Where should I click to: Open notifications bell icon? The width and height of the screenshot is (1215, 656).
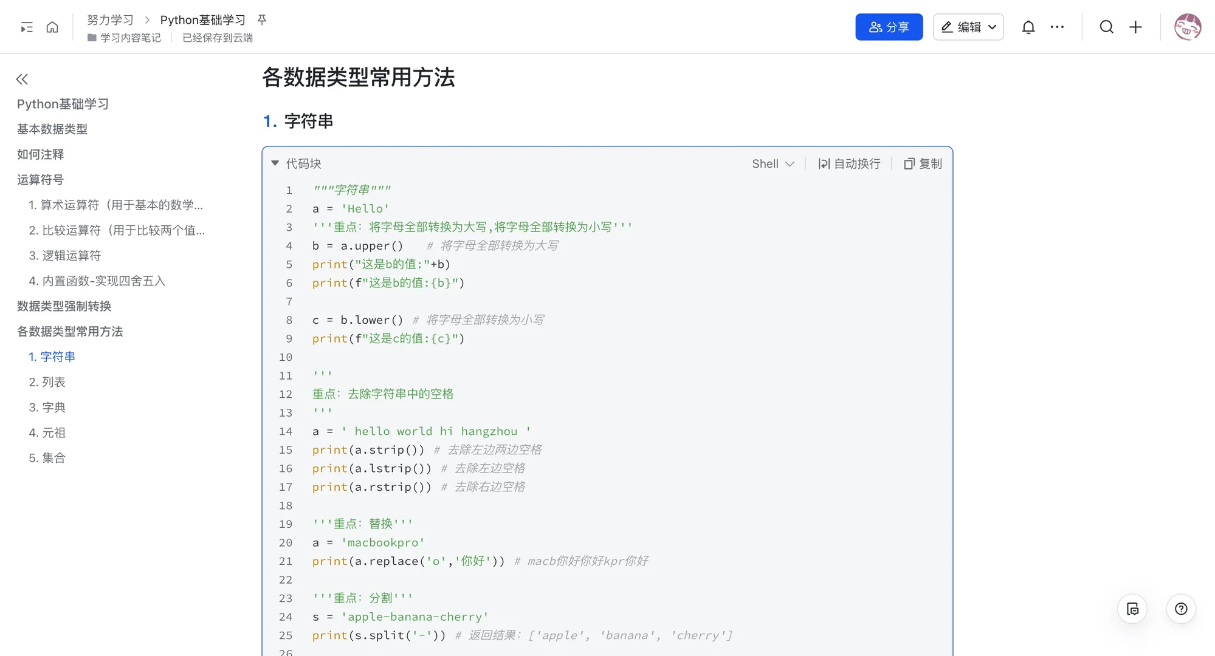(1028, 27)
